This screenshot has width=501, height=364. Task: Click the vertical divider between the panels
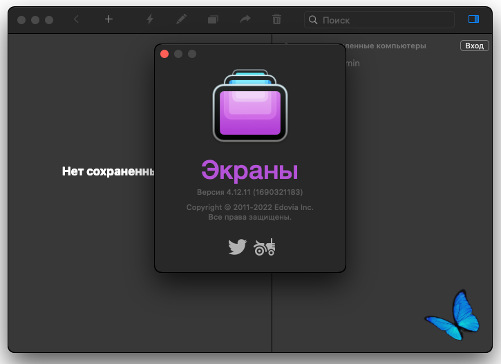coord(272,312)
